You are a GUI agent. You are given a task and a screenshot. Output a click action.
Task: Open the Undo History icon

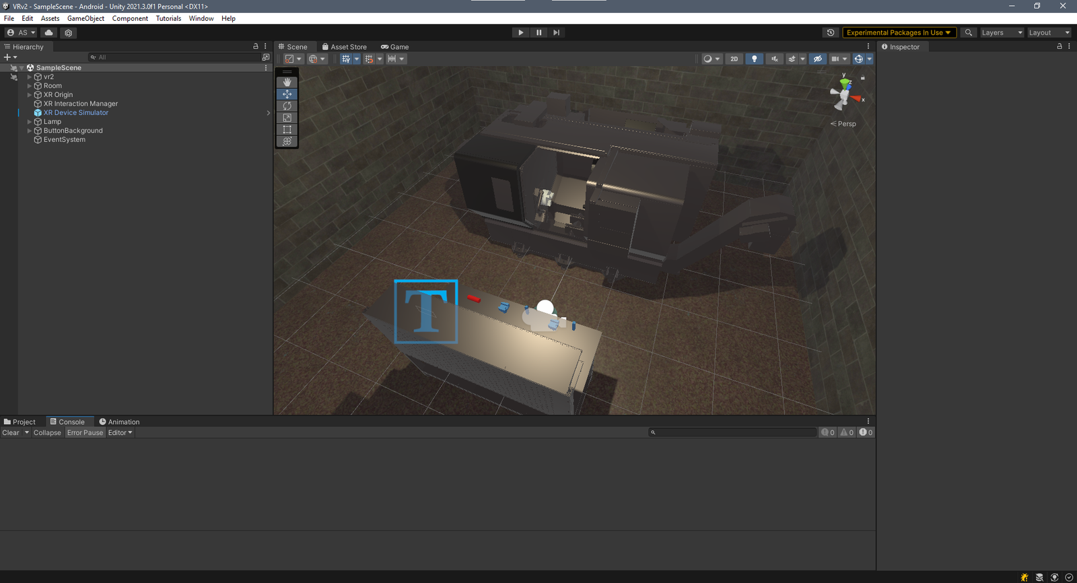831,32
